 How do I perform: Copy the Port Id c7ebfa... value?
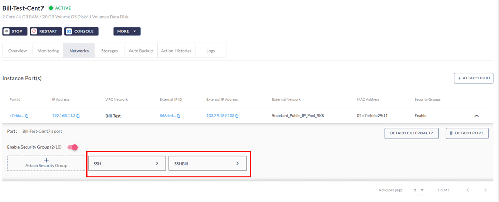(27, 116)
